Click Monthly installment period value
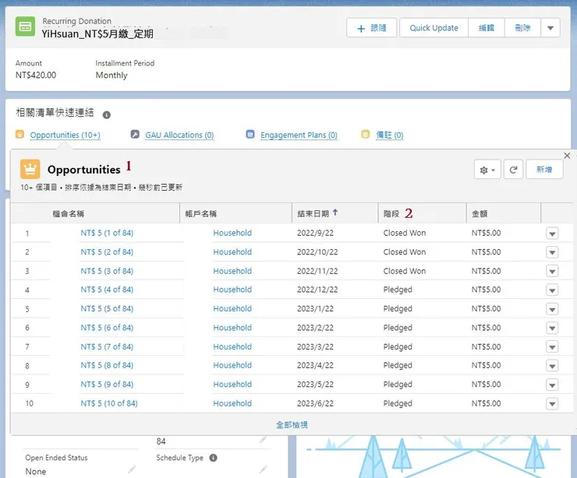Image resolution: width=577 pixels, height=478 pixels. tap(112, 75)
